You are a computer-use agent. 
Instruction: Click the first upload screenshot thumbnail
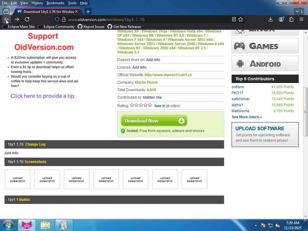point(18,179)
